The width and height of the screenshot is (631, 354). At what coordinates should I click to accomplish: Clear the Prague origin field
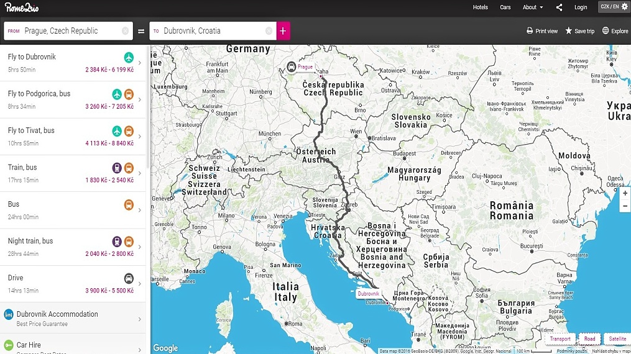[125, 31]
